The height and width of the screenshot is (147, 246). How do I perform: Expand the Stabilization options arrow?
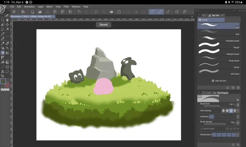238,135
